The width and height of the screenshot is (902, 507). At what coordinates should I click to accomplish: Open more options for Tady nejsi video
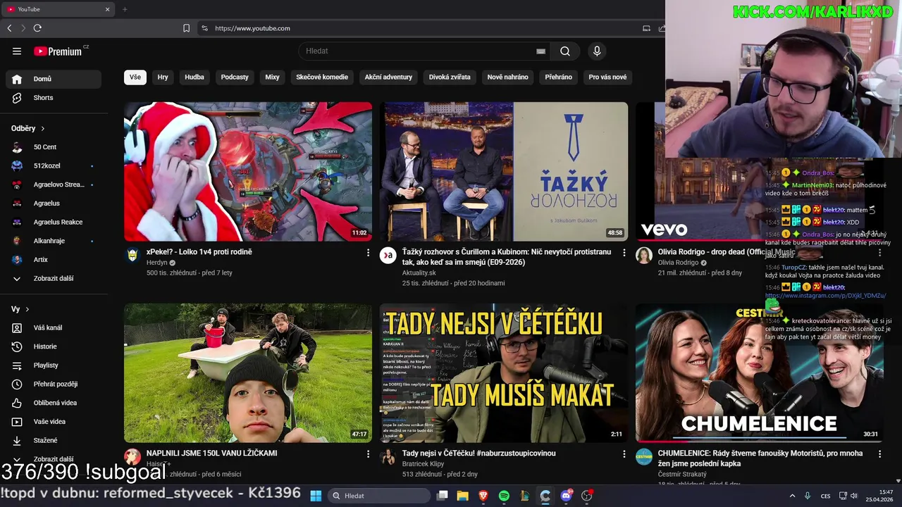(x=624, y=454)
